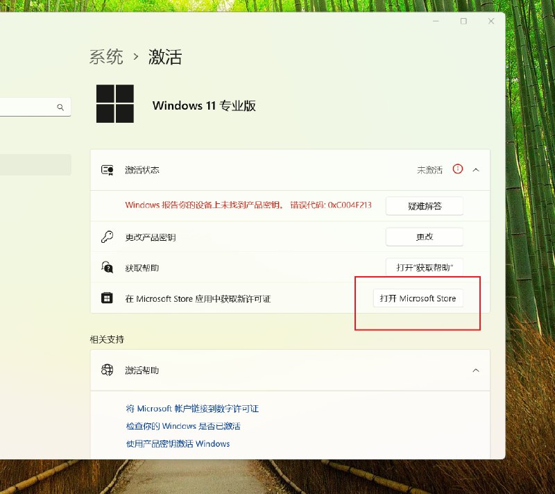Image resolution: width=555 pixels, height=494 pixels.
Task: Click inside the search input field
Action: point(31,107)
